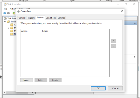Click the Action column header

click(x=31, y=31)
